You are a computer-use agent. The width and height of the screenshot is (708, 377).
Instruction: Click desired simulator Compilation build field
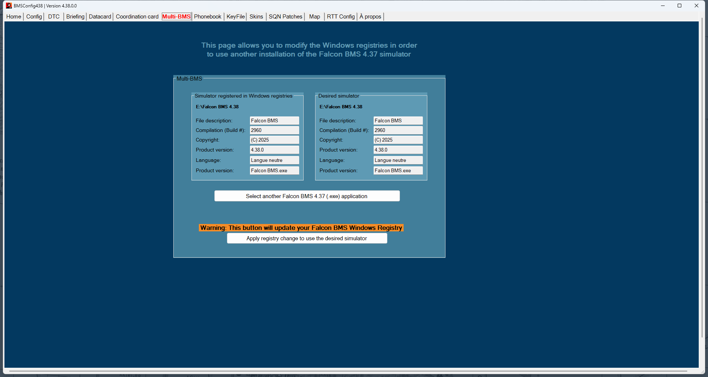[x=398, y=130]
